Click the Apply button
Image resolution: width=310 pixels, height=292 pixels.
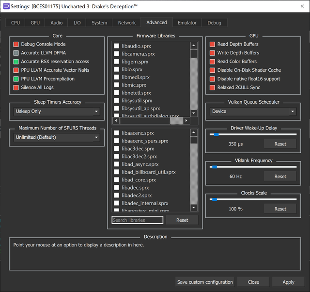pyautogui.click(x=288, y=282)
